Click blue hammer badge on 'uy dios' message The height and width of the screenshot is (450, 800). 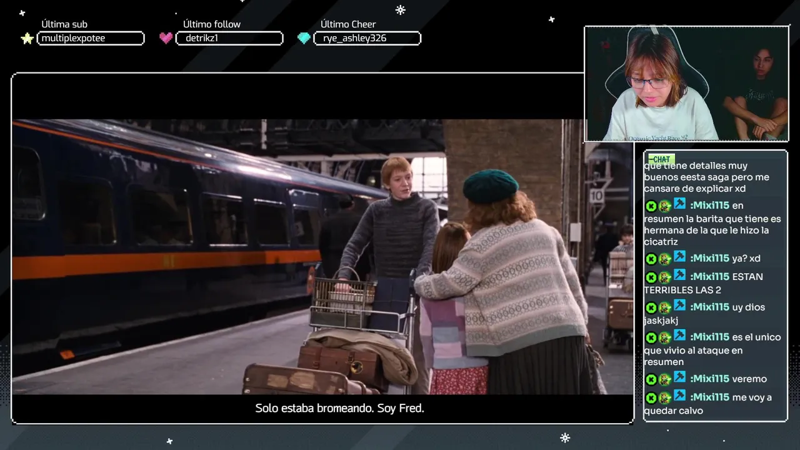pos(680,306)
